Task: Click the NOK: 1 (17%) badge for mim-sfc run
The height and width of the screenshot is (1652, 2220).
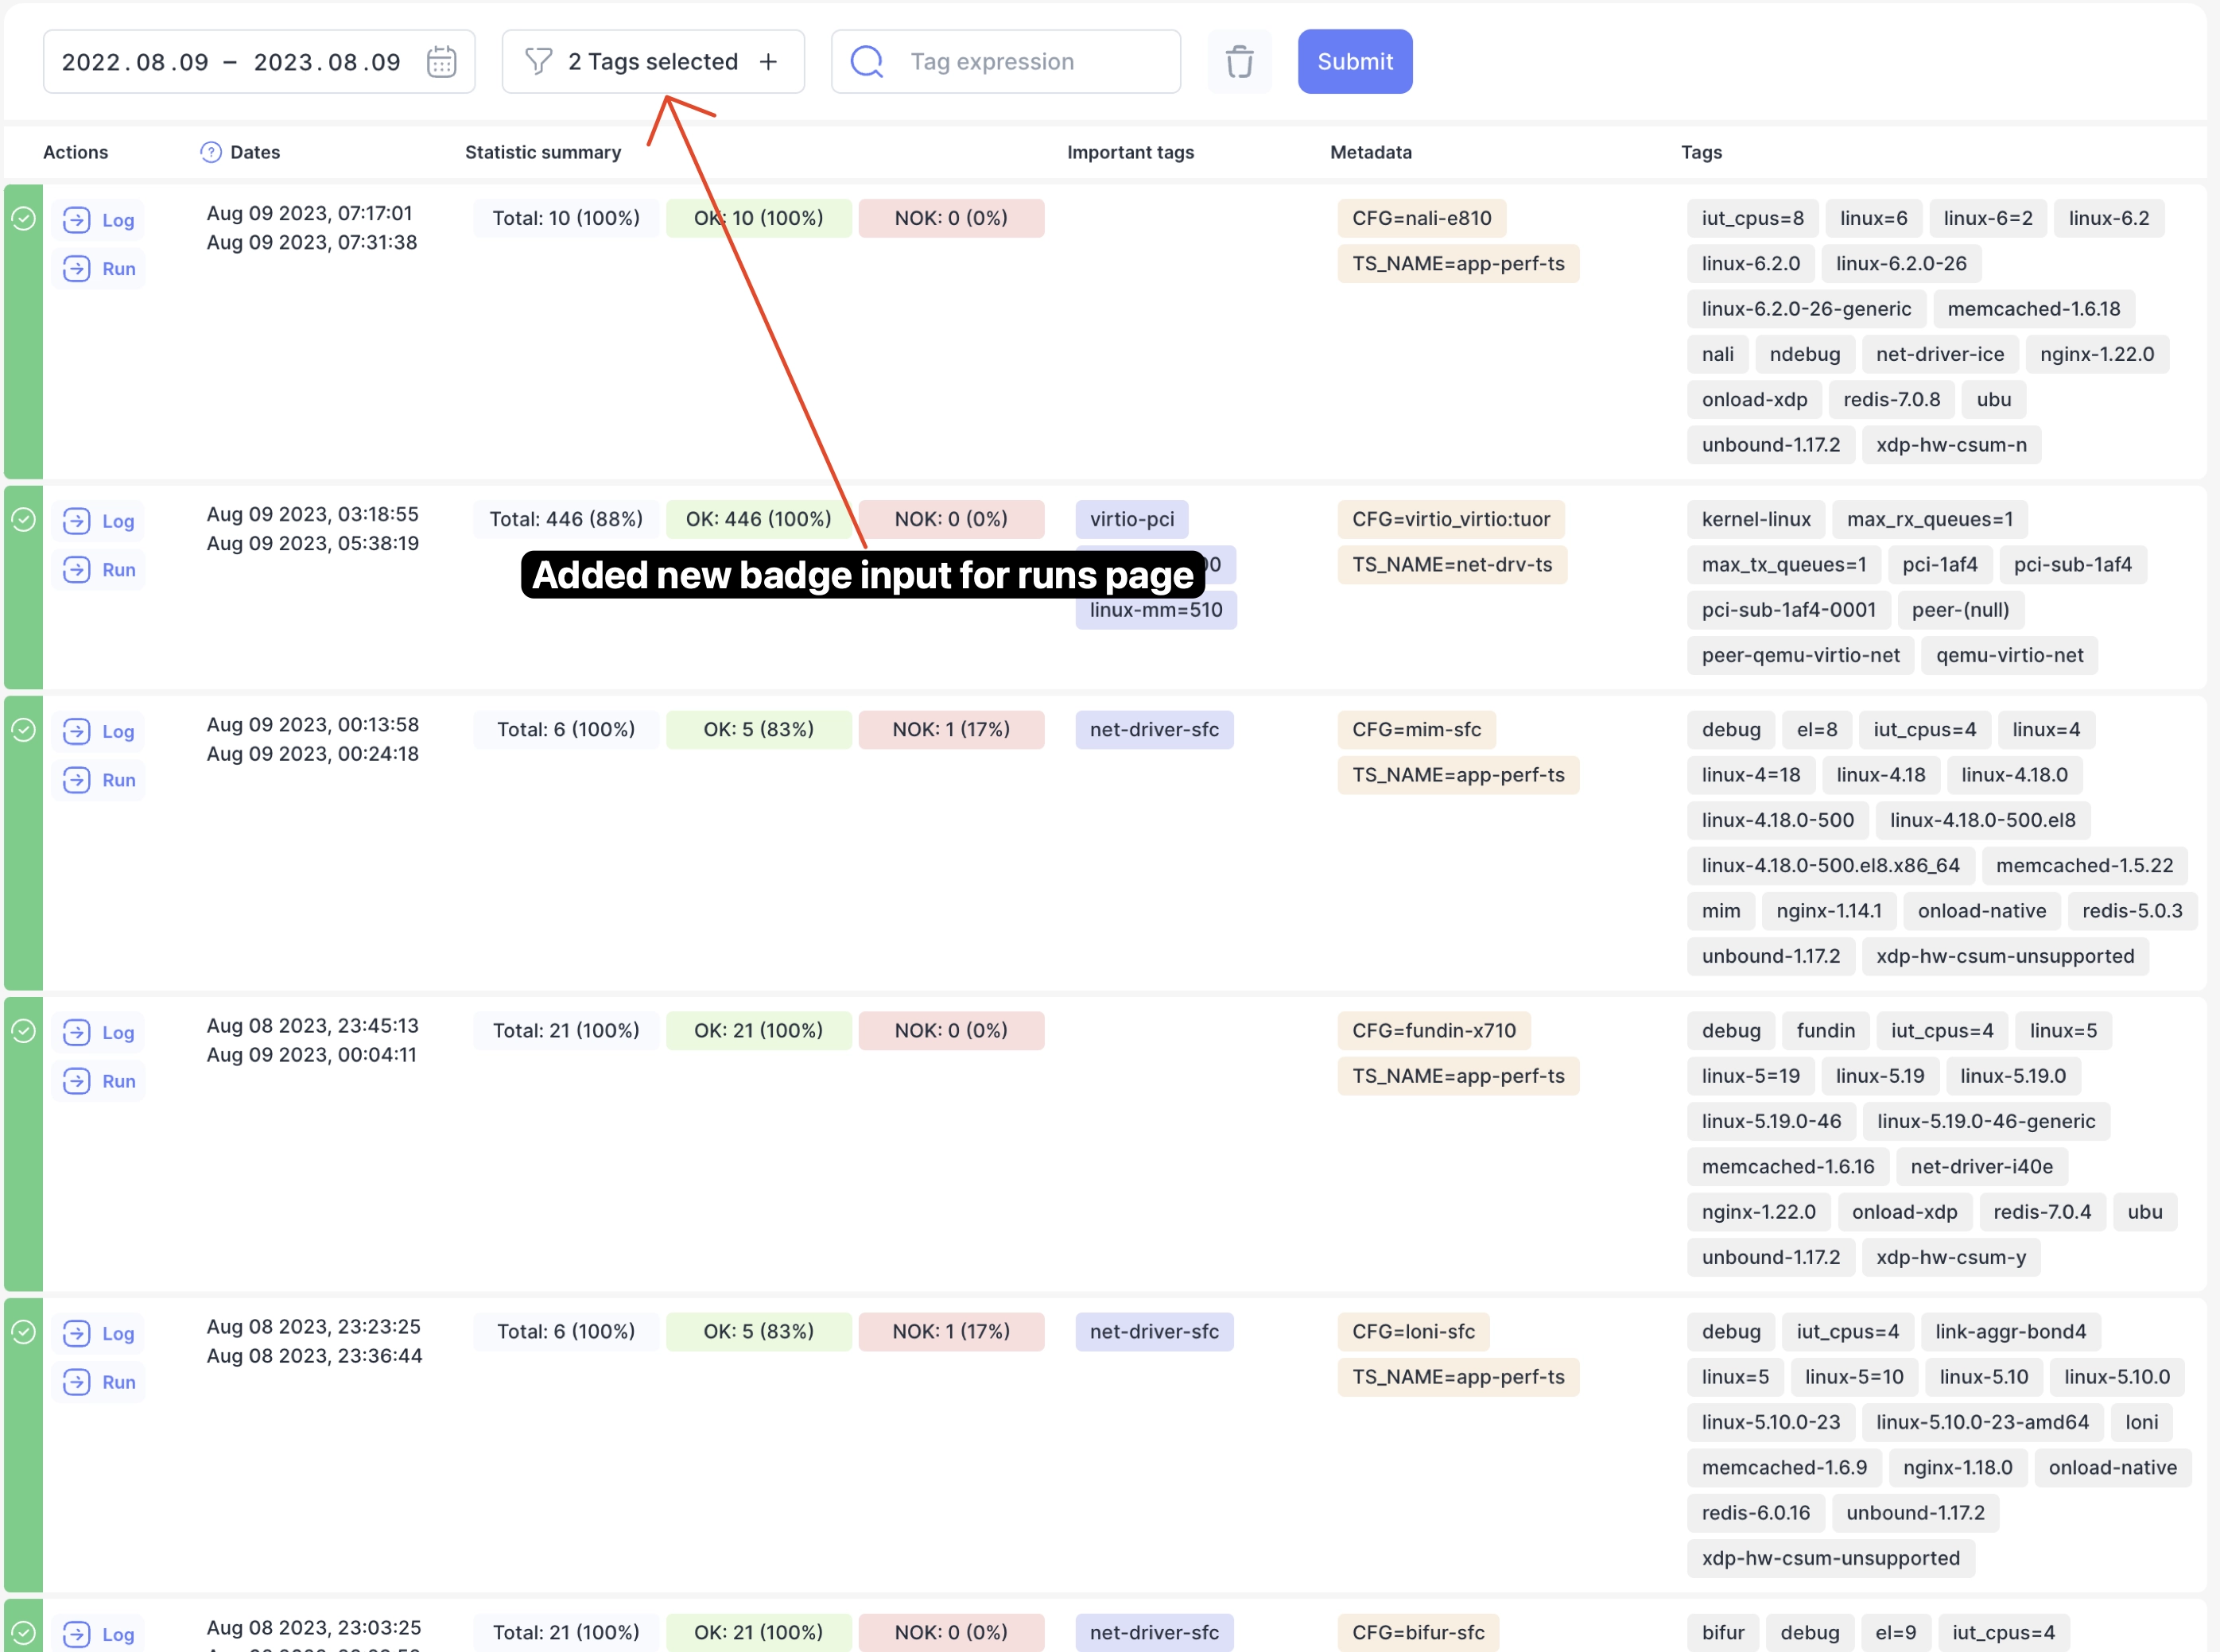Action: point(950,729)
